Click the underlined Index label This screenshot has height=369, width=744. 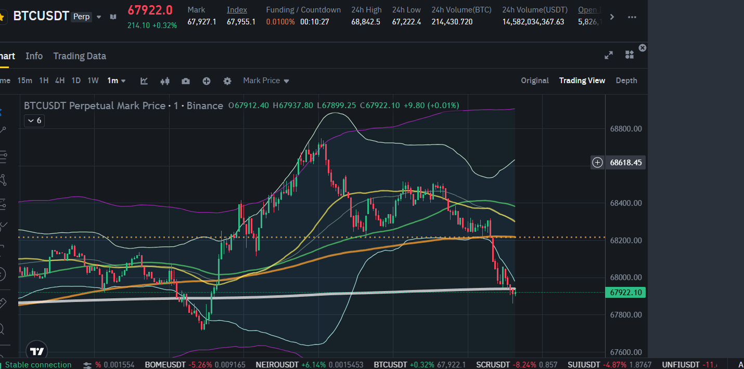(237, 10)
